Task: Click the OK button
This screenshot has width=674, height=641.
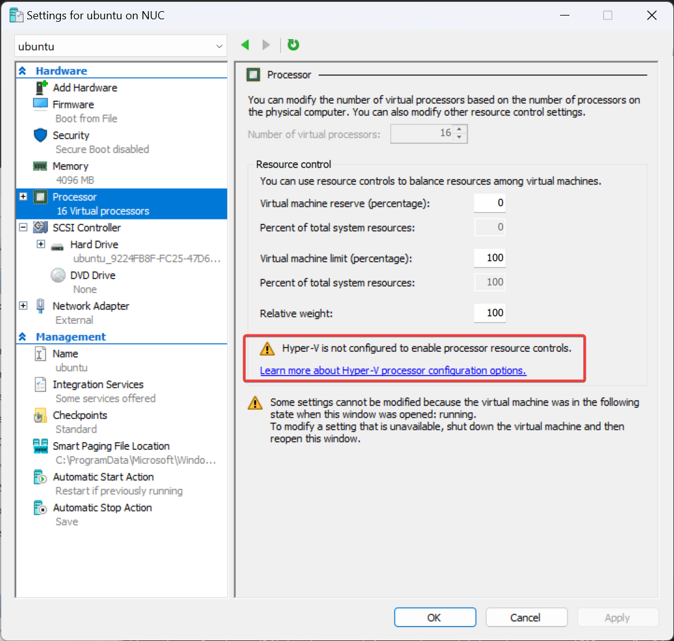Action: [434, 617]
